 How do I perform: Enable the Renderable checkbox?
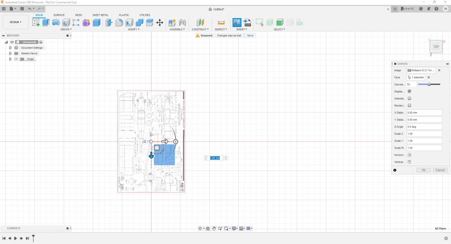409,105
